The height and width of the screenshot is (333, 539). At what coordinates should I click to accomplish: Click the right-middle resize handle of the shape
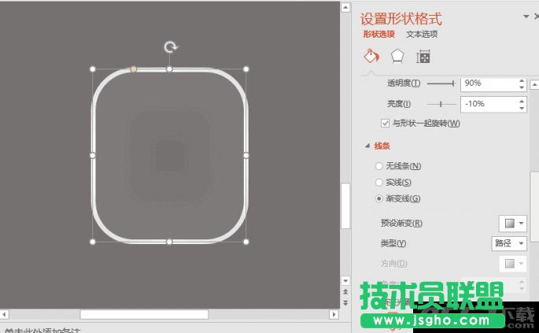246,156
